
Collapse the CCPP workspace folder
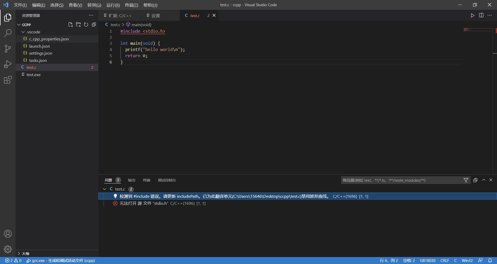[19, 25]
